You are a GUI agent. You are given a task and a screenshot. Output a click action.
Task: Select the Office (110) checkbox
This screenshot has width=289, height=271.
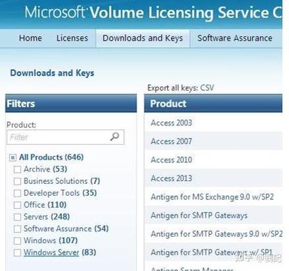coord(17,205)
